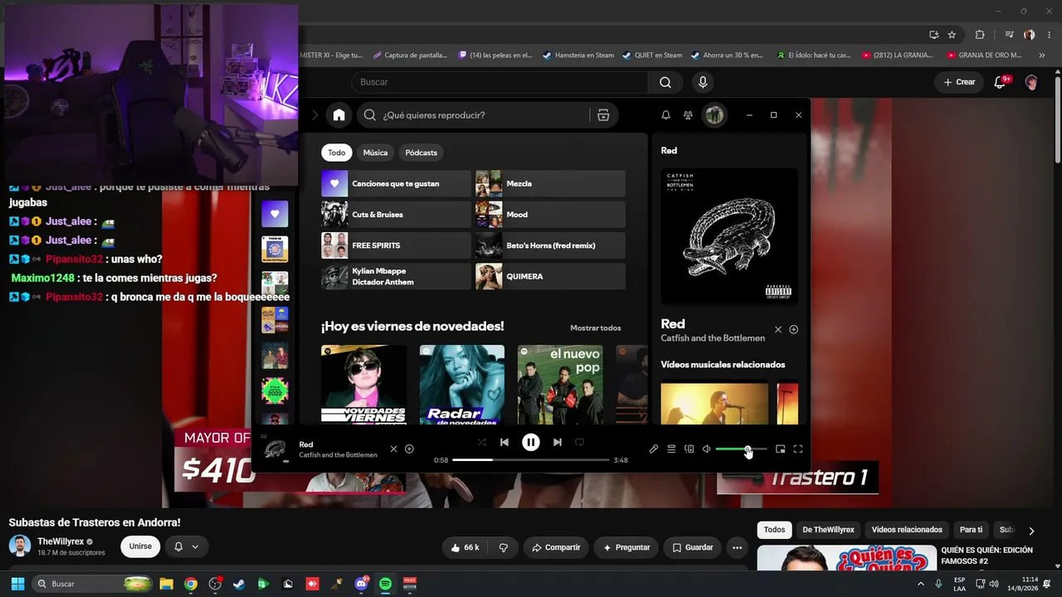Open Liked Songs heart in Spotify sidebar
Image resolution: width=1062 pixels, height=597 pixels.
[275, 214]
